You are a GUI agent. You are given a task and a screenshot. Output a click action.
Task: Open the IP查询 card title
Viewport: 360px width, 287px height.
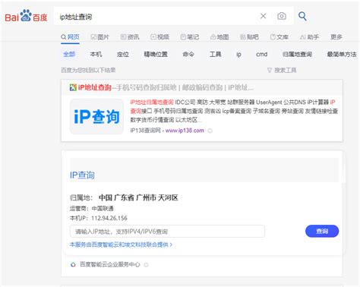pyautogui.click(x=82, y=175)
